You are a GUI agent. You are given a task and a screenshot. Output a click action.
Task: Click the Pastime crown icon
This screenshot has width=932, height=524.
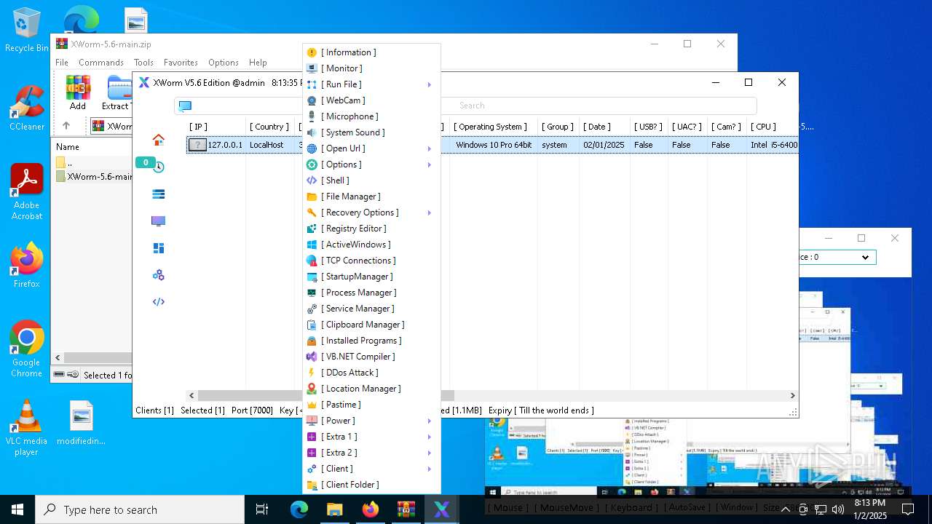312,405
